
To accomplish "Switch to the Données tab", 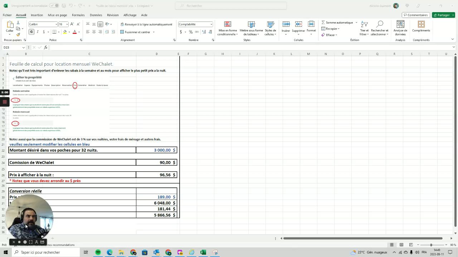I will click(96, 15).
